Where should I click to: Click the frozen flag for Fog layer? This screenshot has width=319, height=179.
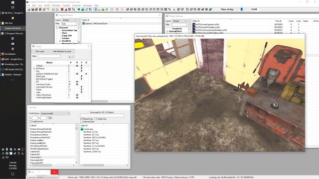tap(81, 71)
